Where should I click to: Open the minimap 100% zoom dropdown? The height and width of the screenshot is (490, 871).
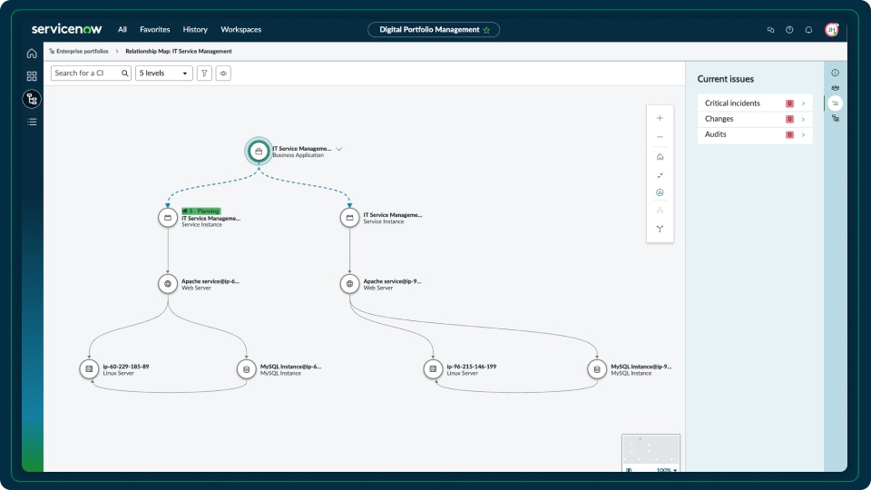coord(667,470)
